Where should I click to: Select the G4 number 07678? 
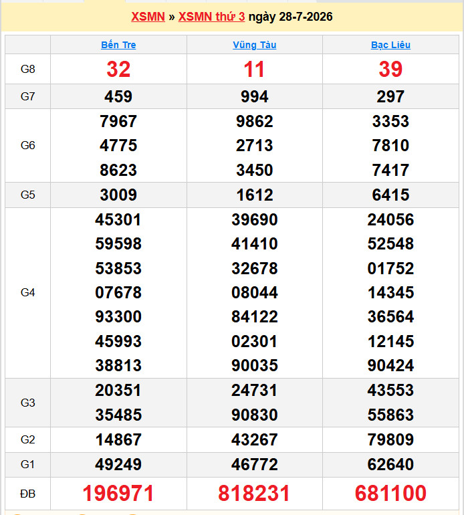pyautogui.click(x=118, y=292)
